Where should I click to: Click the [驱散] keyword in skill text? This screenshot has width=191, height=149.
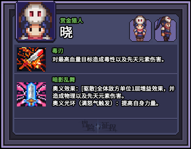[x=89, y=89]
